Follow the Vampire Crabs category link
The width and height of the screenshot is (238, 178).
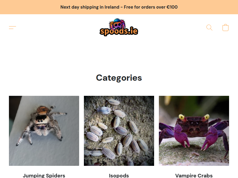tap(194, 176)
